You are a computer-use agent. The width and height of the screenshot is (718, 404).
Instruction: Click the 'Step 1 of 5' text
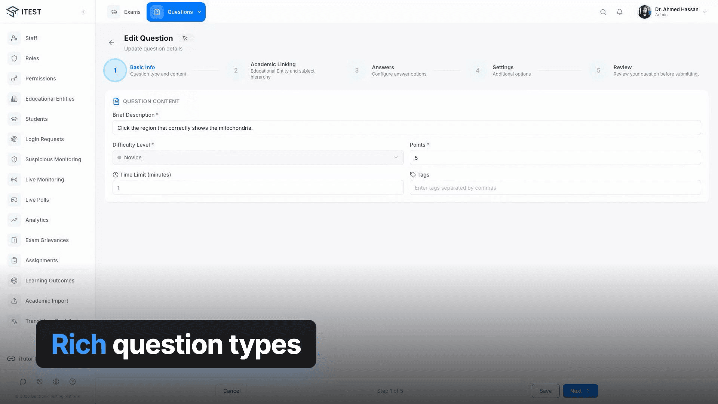390,391
